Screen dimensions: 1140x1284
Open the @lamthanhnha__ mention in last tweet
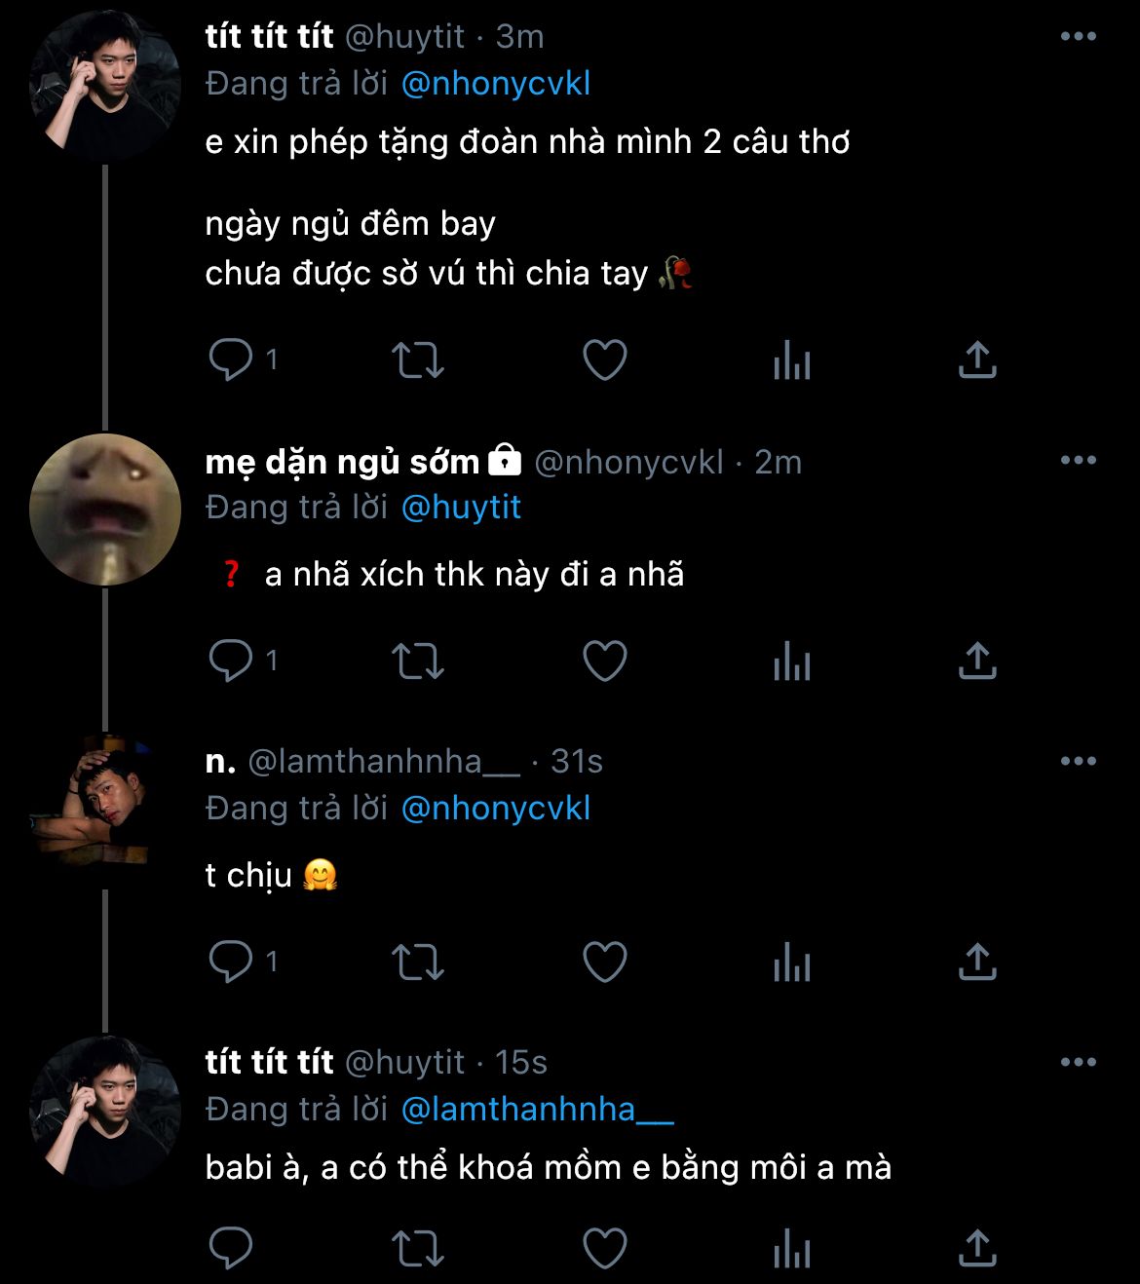pyautogui.click(x=537, y=1110)
